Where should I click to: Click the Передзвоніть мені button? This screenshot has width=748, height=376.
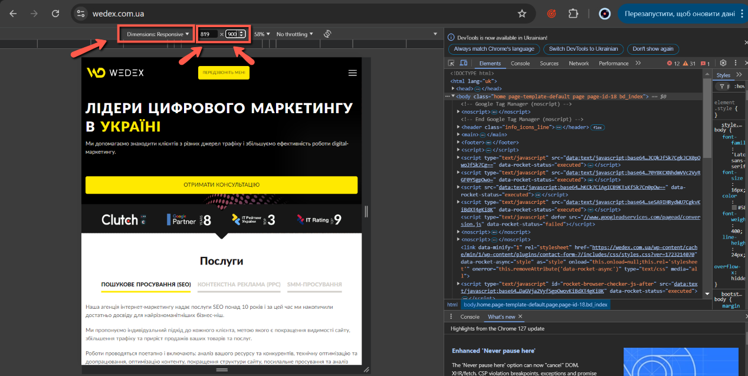pos(224,73)
